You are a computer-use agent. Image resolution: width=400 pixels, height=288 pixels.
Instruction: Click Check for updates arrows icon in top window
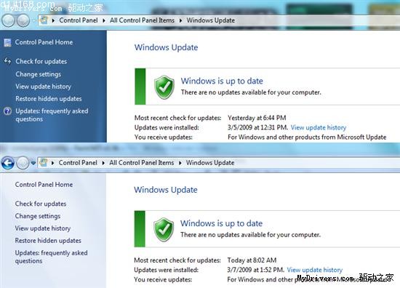pos(8,61)
